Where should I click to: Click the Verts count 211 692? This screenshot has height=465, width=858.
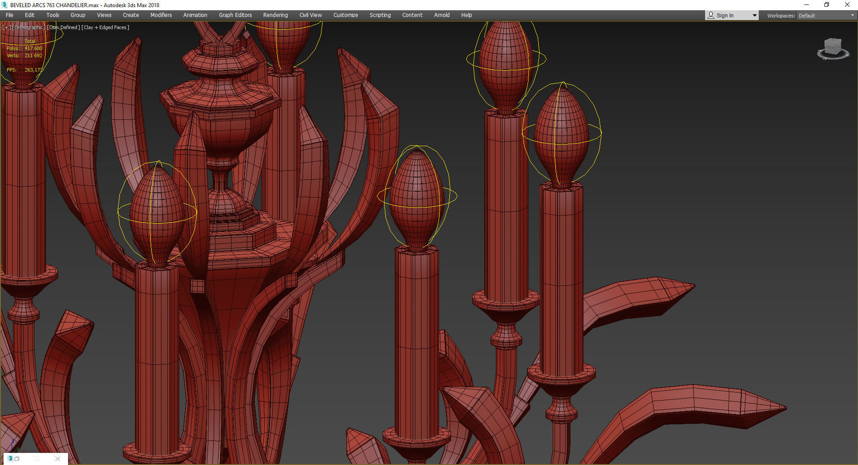click(34, 55)
